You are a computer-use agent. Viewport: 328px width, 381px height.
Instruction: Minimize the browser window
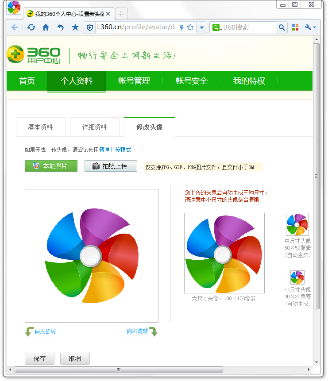pos(282,4)
